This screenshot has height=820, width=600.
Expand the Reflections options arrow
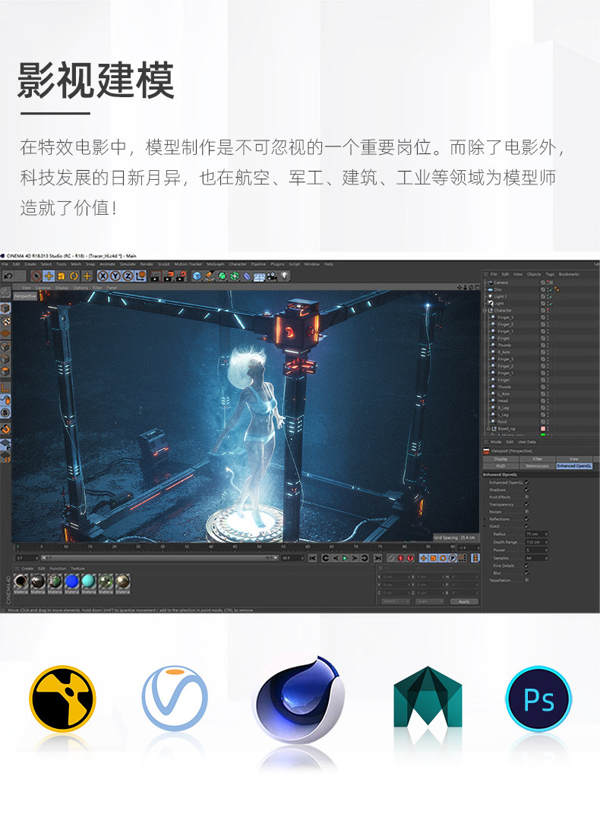[485, 519]
